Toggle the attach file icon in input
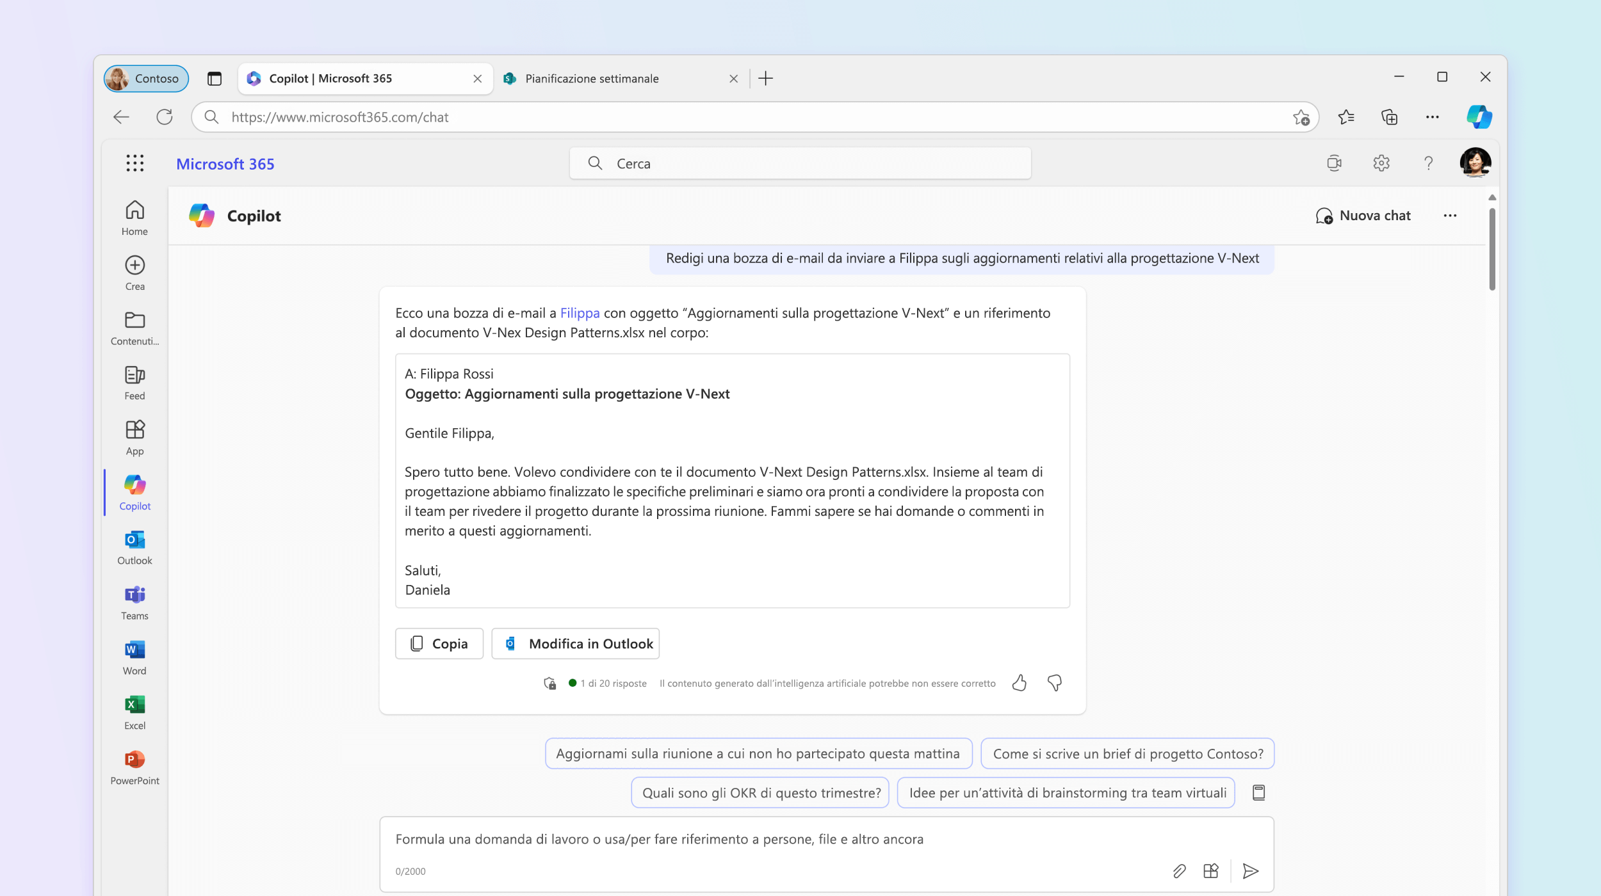The height and width of the screenshot is (896, 1601). click(1178, 870)
